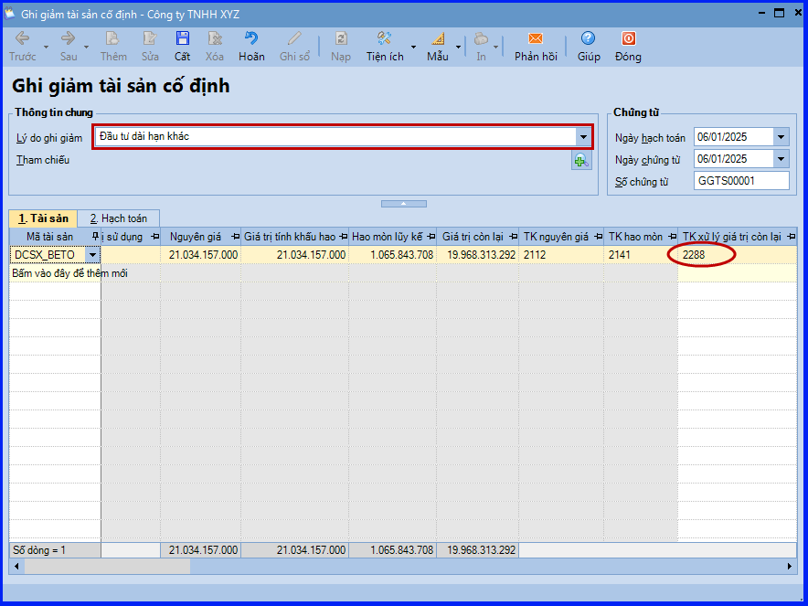
Task: Open the Ngày hạch toán date dropdown
Action: 781,137
